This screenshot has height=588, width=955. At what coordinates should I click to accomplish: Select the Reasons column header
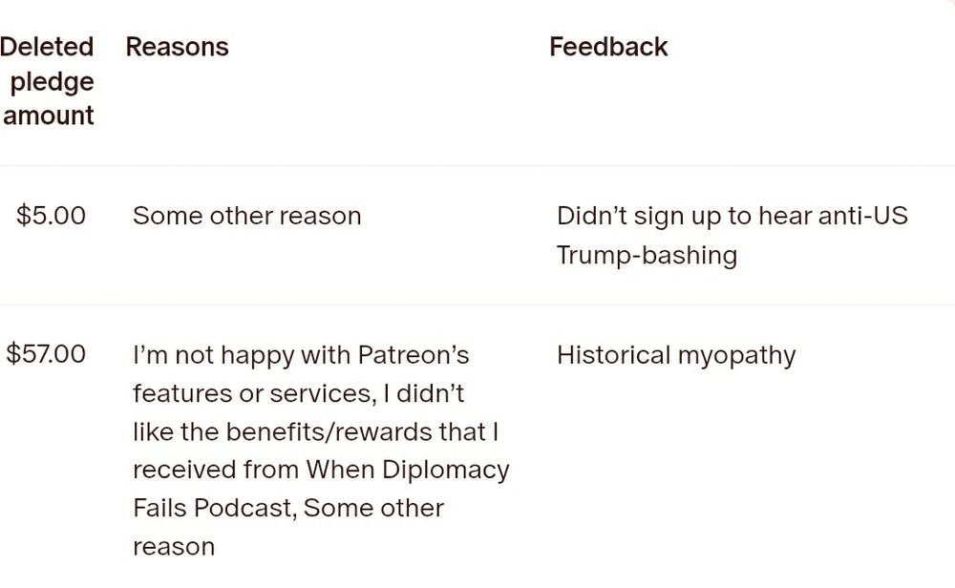tap(177, 47)
